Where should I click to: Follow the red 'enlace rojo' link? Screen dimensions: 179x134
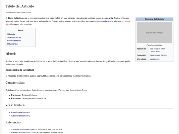click(127, 21)
